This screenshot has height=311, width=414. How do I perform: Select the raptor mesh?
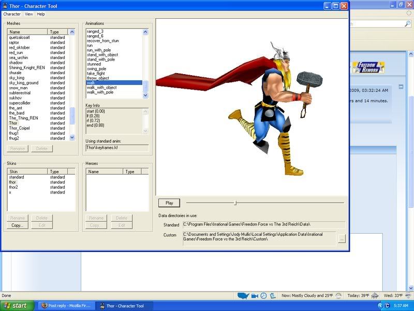(x=14, y=43)
